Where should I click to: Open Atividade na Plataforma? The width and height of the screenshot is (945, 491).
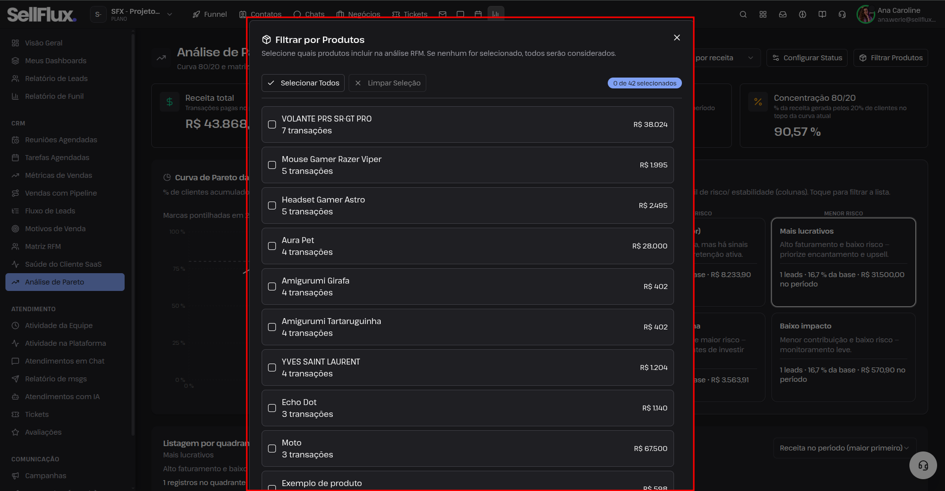pyautogui.click(x=65, y=343)
